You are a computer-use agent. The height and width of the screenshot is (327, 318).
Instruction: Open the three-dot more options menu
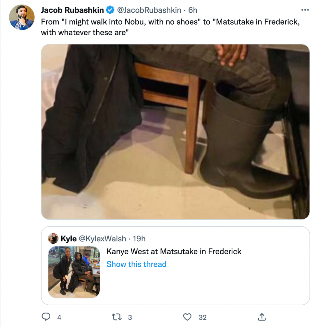tap(305, 10)
